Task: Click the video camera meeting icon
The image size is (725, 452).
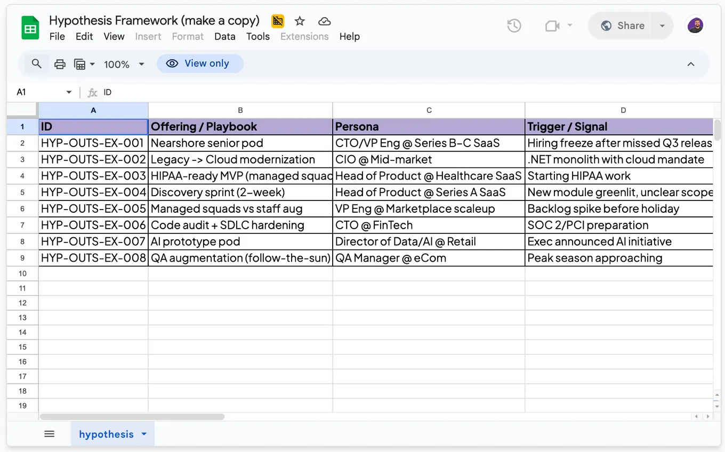Action: pyautogui.click(x=552, y=26)
